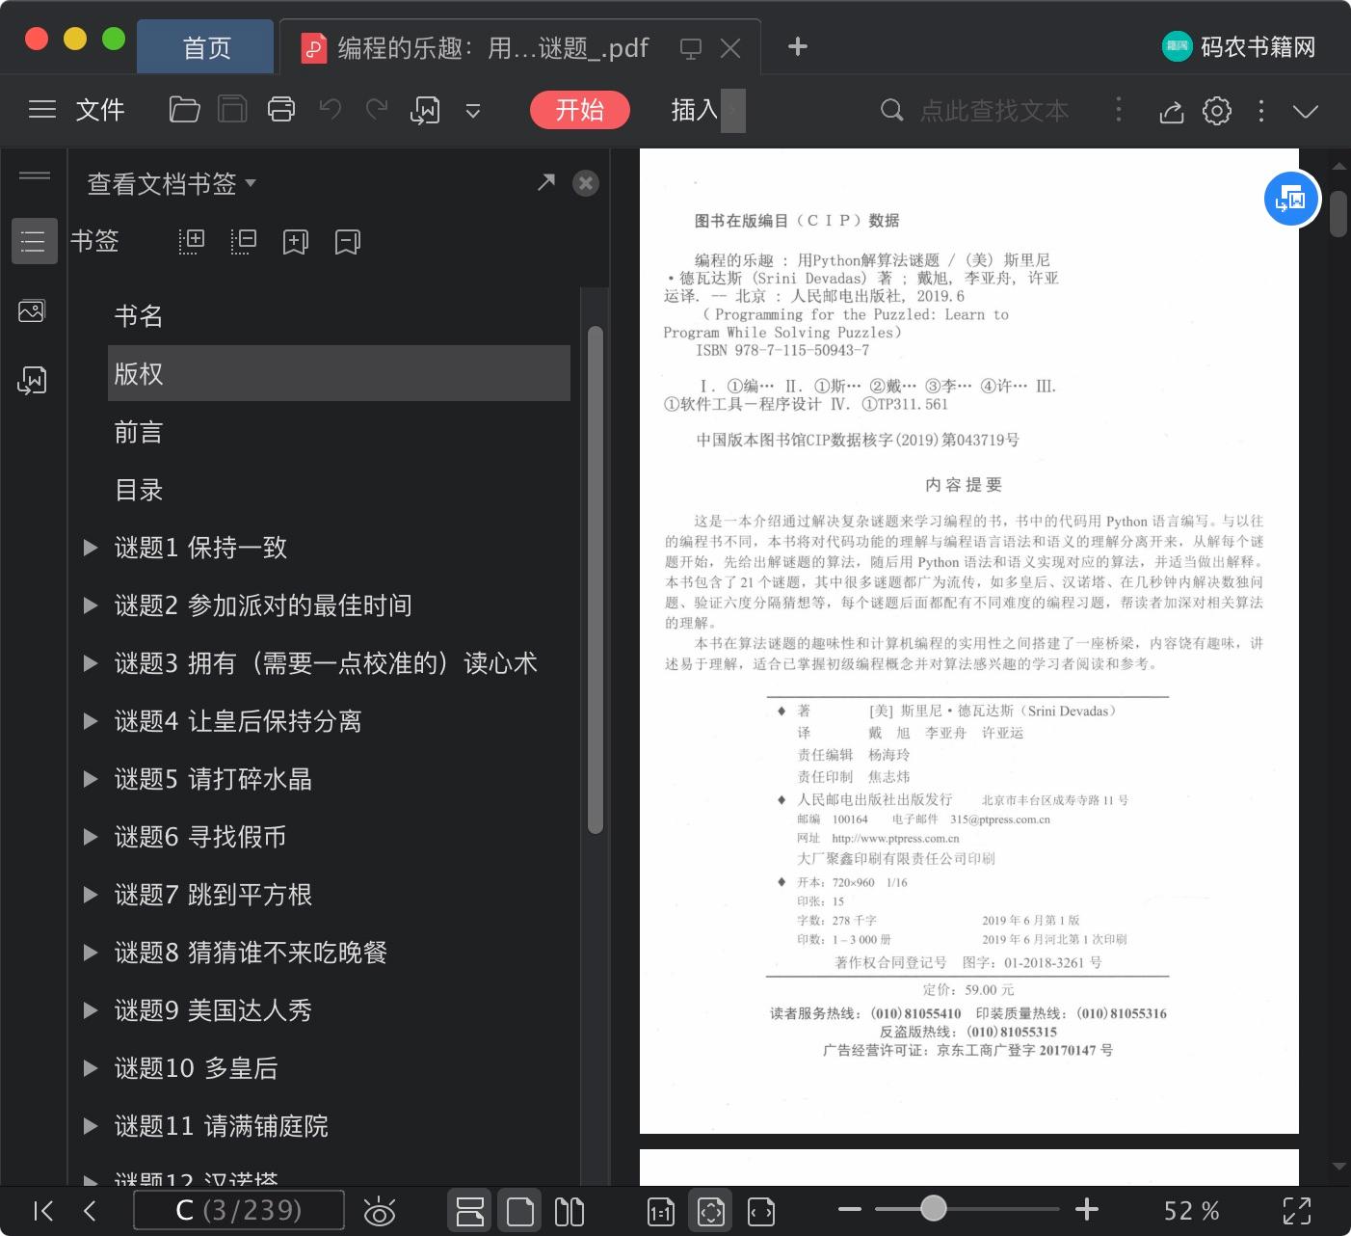Open bookmark 谜题10 多皇后

(x=196, y=1068)
